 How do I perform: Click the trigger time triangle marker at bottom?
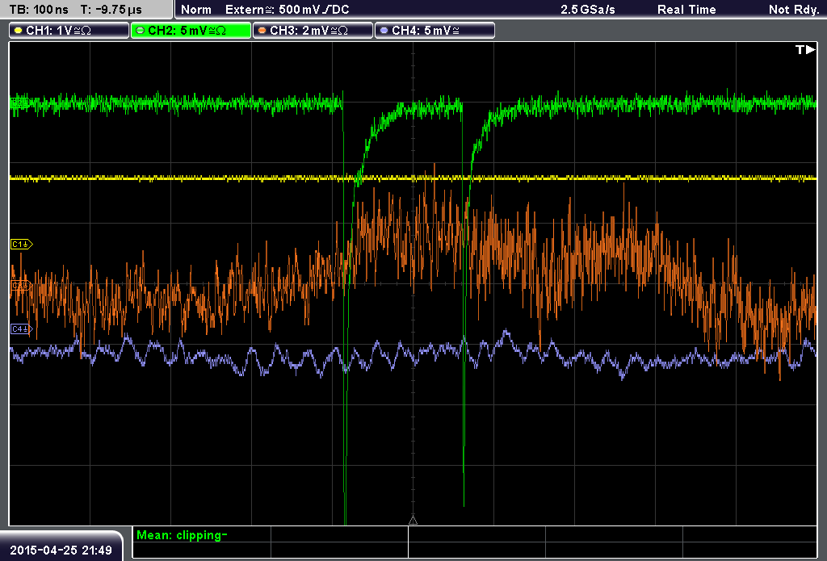tap(413, 521)
